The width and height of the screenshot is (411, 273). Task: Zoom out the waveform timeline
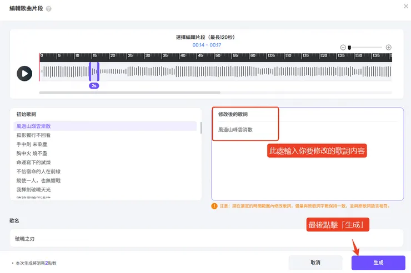[x=343, y=47]
